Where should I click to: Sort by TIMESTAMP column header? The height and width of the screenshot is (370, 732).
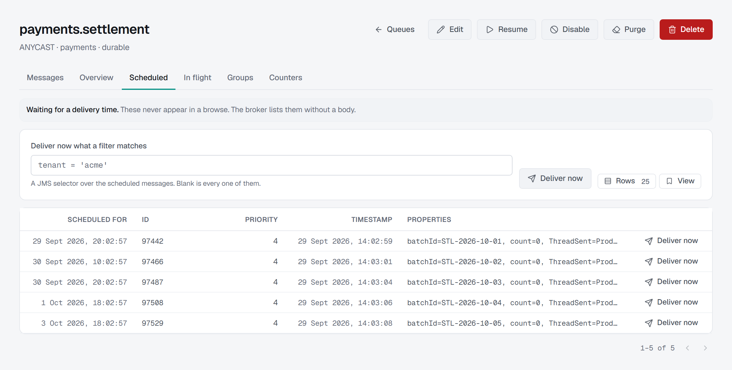(x=372, y=220)
